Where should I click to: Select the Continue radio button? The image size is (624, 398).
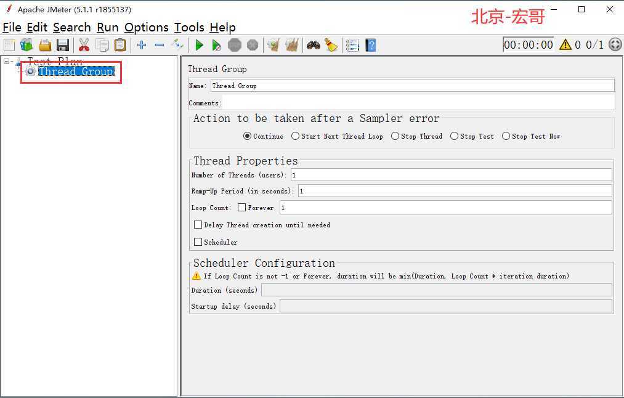(x=247, y=136)
